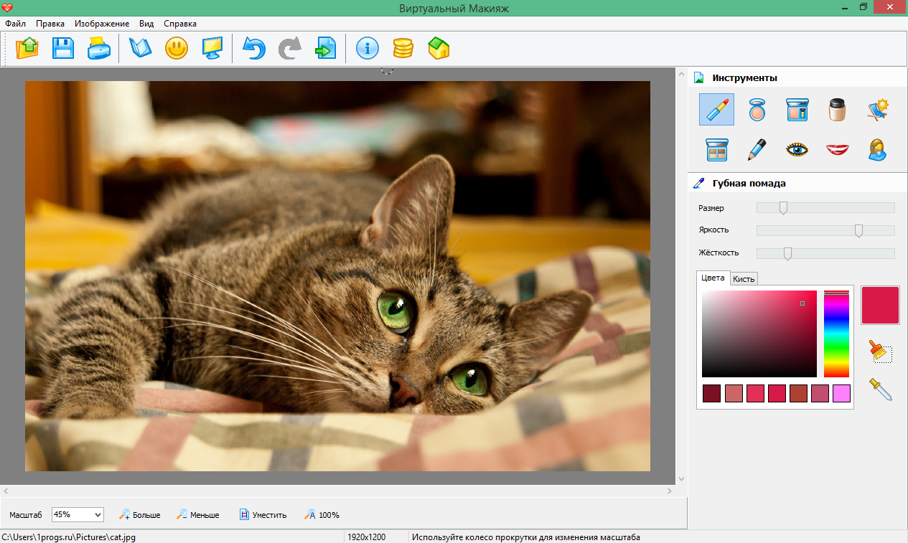
Task: Undo the last action with the blue arrow
Action: point(254,48)
